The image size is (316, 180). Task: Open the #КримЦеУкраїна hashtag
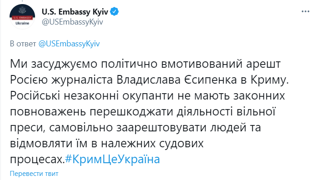[112, 159]
